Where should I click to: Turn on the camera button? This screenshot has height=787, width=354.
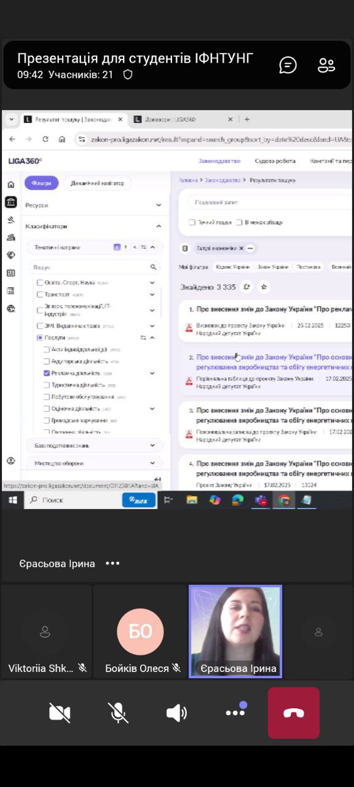click(60, 713)
